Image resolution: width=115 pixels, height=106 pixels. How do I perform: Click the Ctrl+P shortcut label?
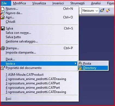68,48
